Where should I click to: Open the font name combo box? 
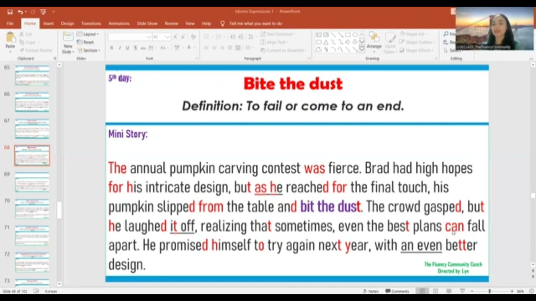click(129, 37)
